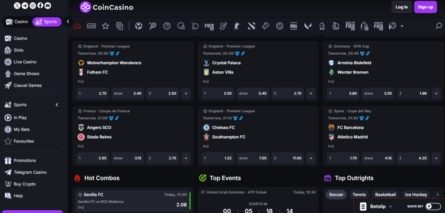The width and height of the screenshot is (445, 213).
Task: Select the Basketball tab in Top Outrights
Action: pyautogui.click(x=385, y=195)
